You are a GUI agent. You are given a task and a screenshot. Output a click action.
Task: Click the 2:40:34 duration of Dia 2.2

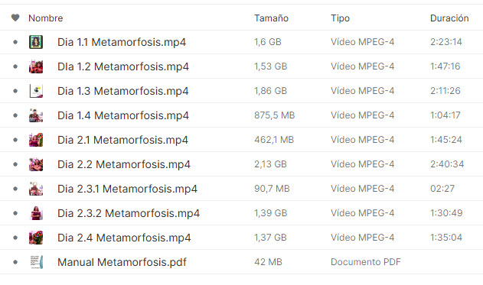[x=447, y=164]
